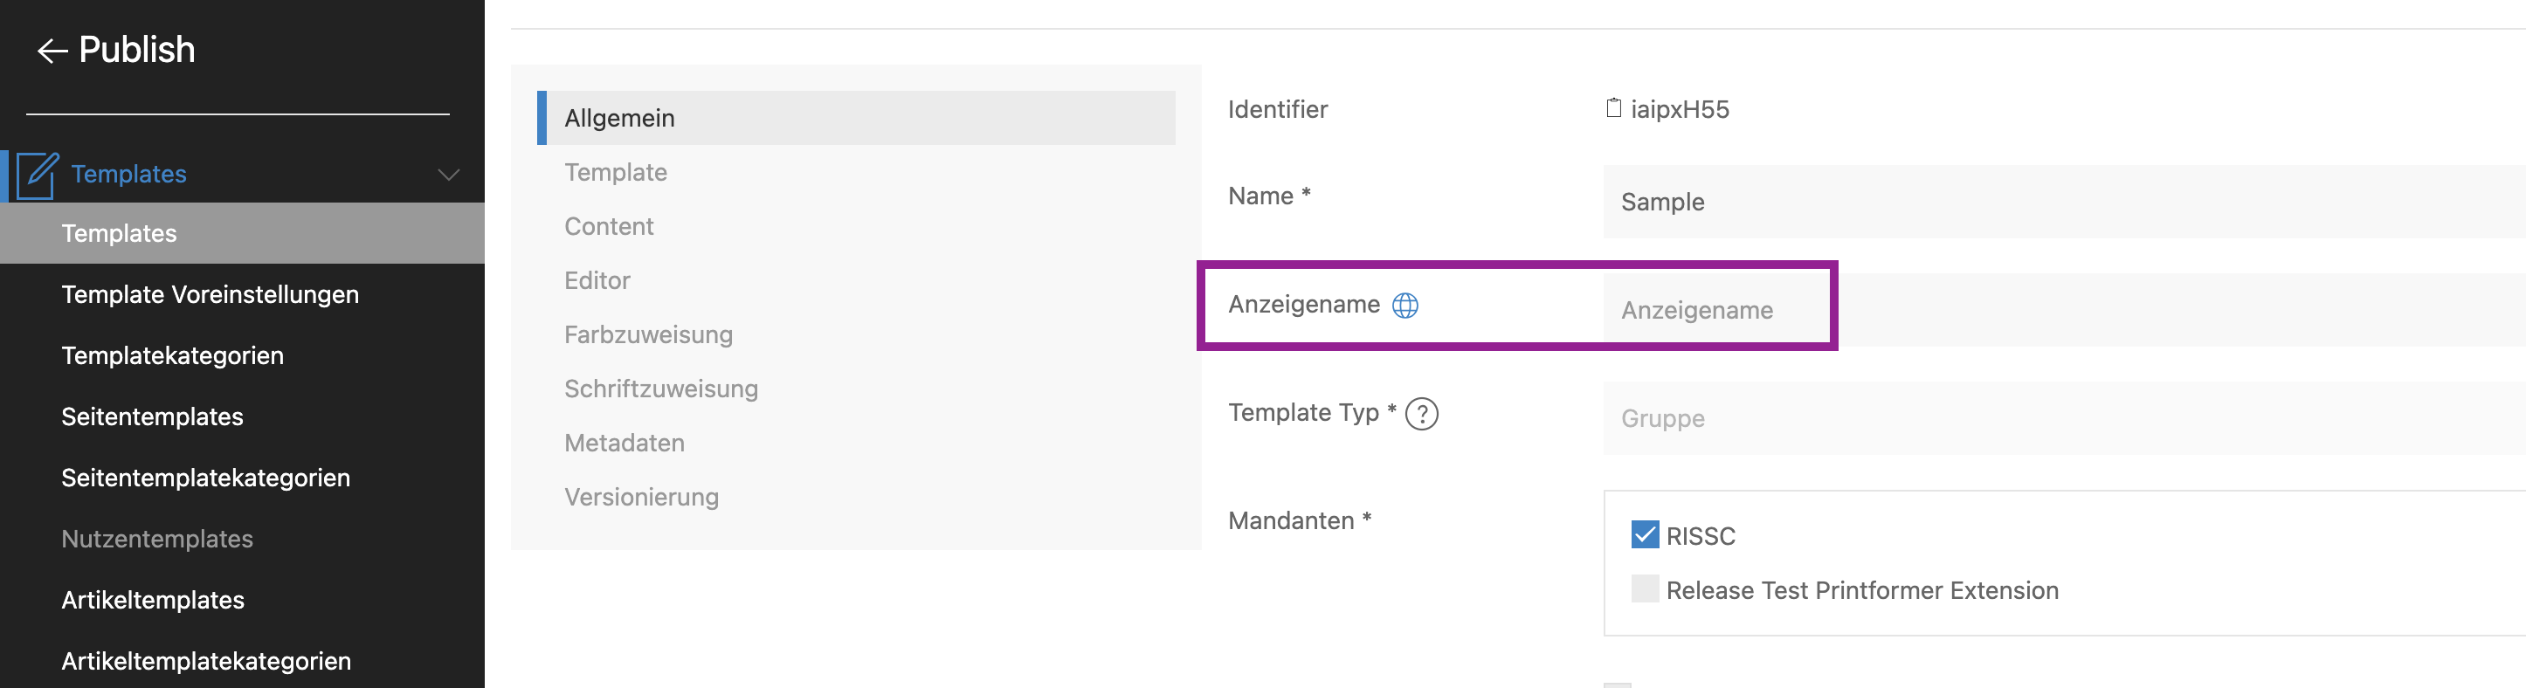
Task: Select Templatekategorien in the sidebar
Action: click(173, 355)
